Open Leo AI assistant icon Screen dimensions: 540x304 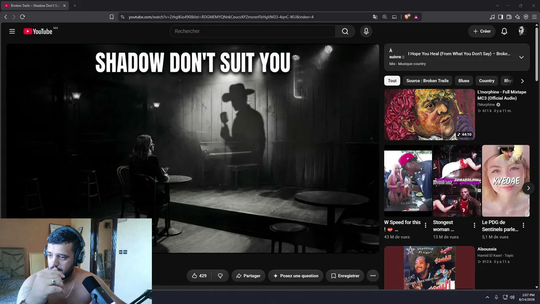(x=518, y=17)
